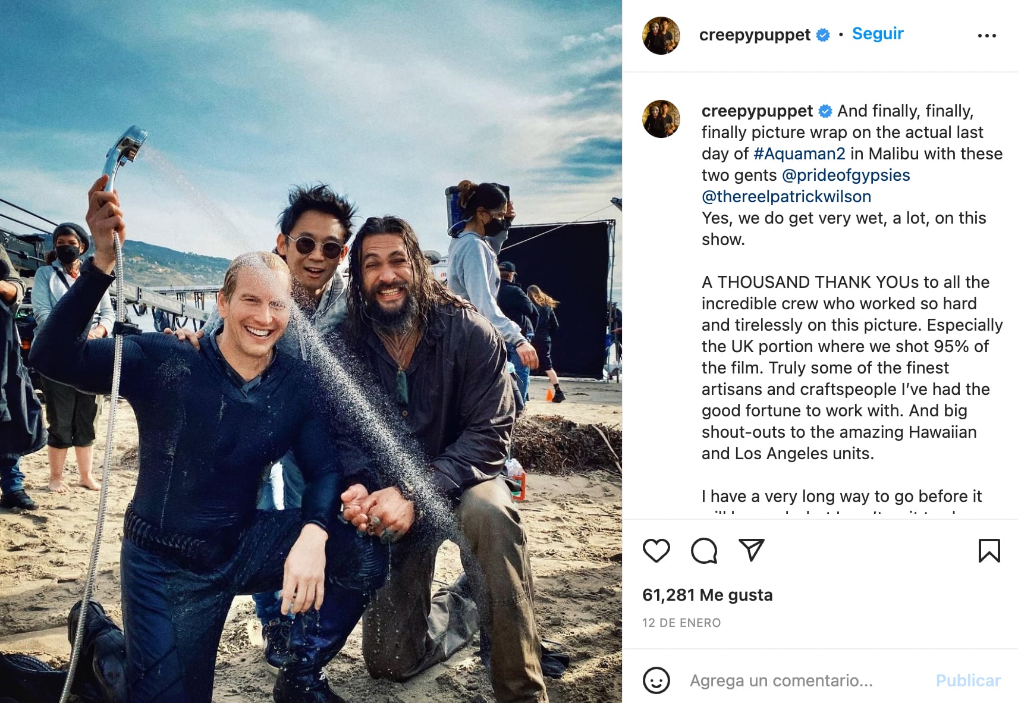Click the caption author avatar
1018x703 pixels.
[x=661, y=119]
